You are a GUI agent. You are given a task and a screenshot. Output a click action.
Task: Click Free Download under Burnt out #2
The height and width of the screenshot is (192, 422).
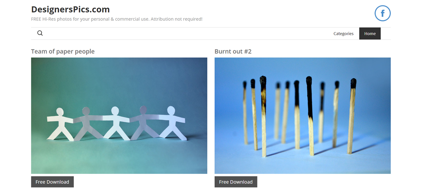pyautogui.click(x=236, y=182)
